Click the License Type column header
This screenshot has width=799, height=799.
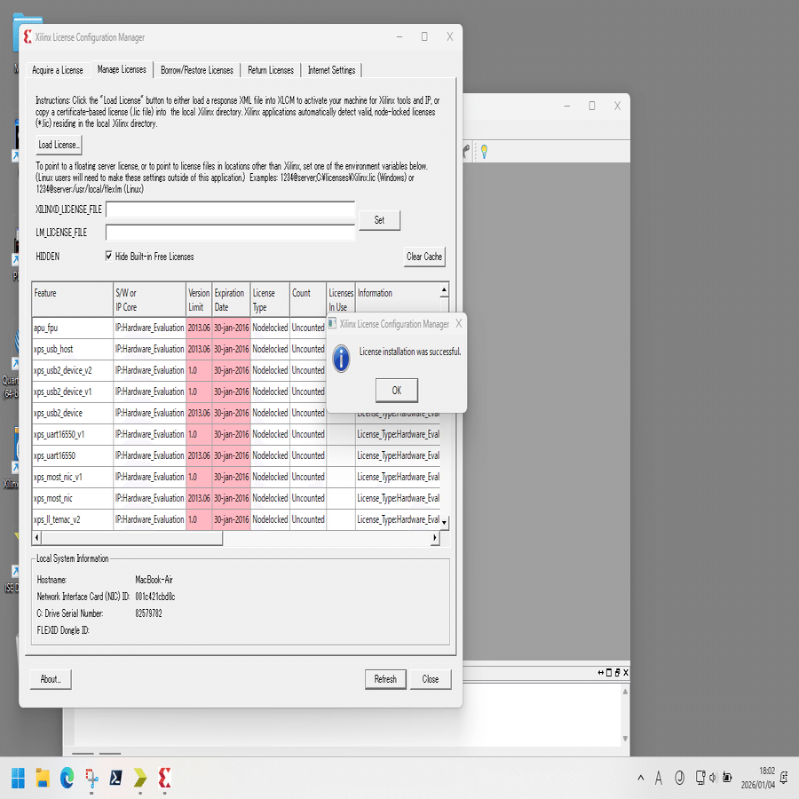[270, 300]
